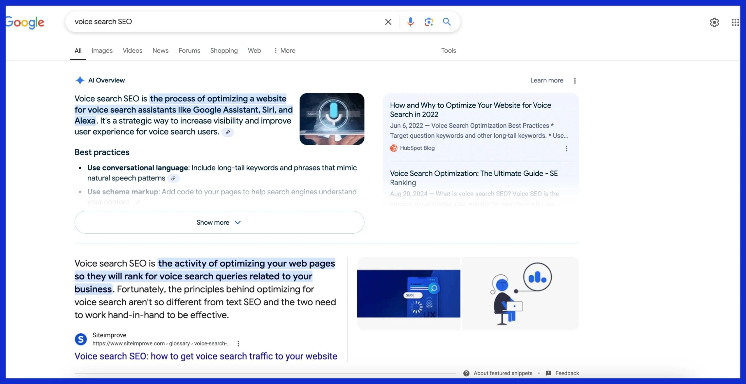Open the Google apps grid
746x384 pixels.
click(x=736, y=22)
